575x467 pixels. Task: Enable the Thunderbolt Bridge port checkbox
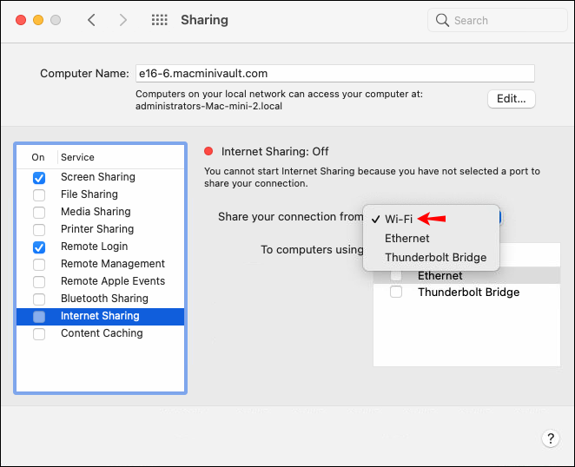click(396, 293)
